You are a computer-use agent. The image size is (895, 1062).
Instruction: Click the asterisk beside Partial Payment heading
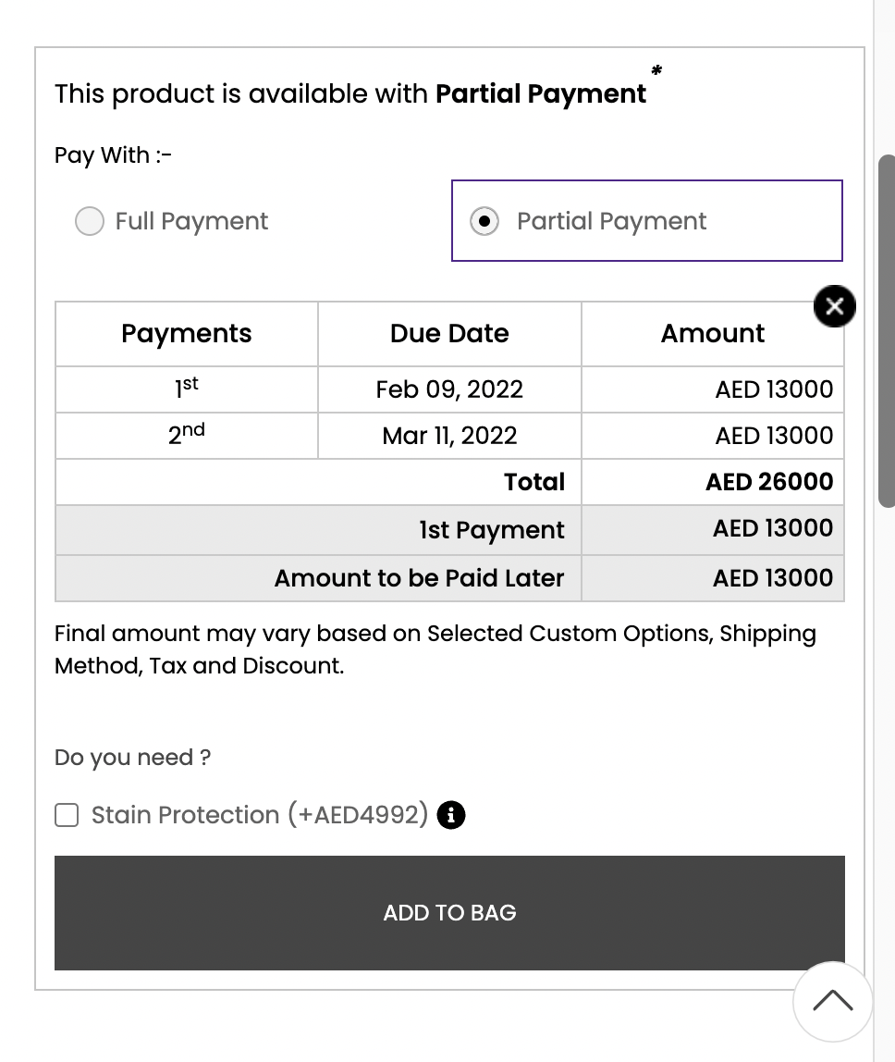pyautogui.click(x=656, y=70)
